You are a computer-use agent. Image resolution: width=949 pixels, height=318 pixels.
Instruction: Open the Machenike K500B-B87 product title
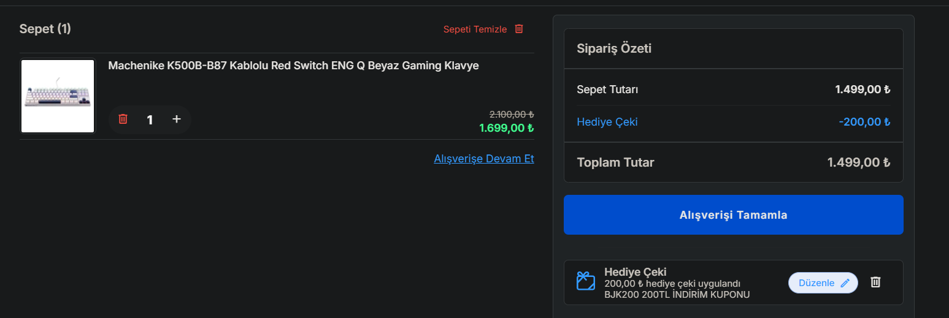[x=293, y=66]
